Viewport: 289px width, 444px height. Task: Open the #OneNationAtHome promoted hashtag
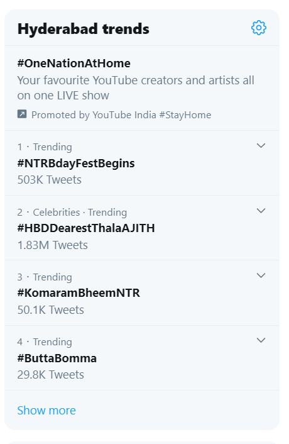74,64
